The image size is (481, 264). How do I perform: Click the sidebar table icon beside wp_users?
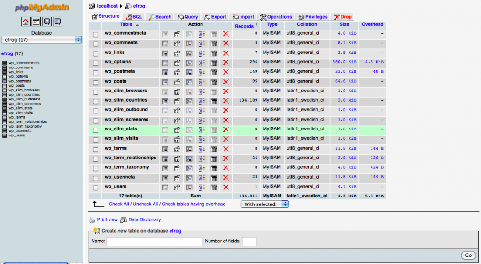4,136
